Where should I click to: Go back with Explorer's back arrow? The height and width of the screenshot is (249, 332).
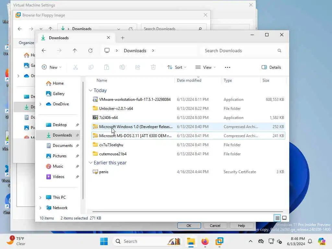pyautogui.click(x=44, y=51)
